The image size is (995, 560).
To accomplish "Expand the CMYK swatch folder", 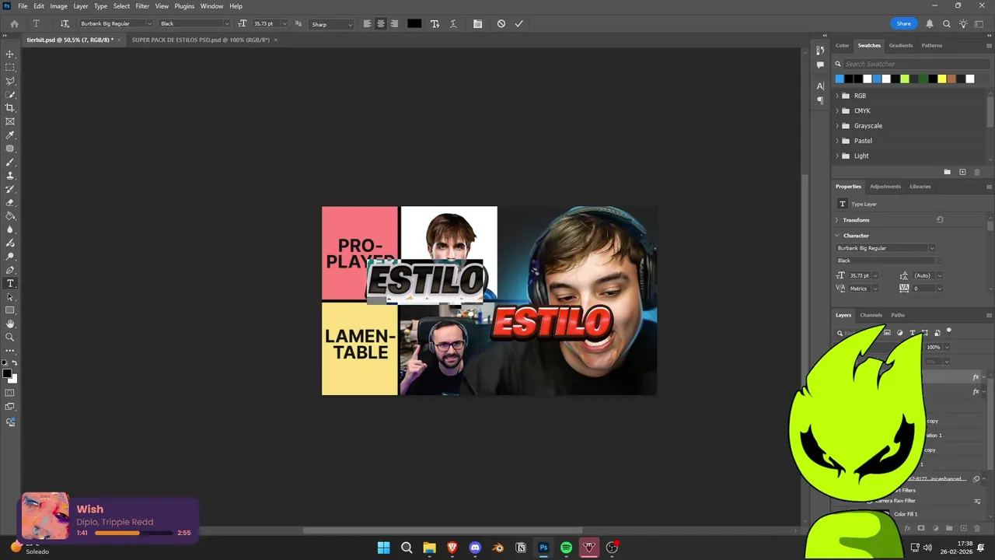I will point(837,110).
